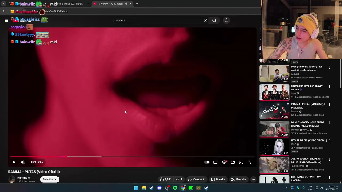Mute the video with the speaker icon
342x192 pixels.
point(23,162)
